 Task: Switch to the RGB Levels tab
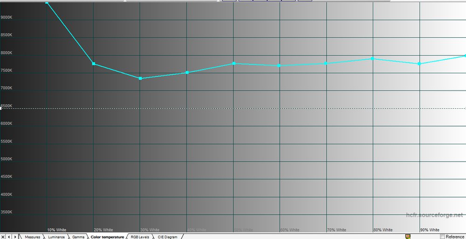[140, 237]
